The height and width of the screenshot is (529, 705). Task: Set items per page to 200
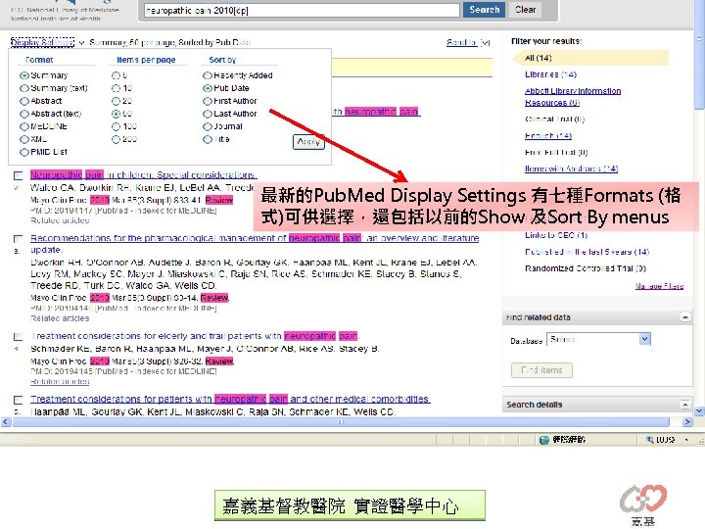click(116, 139)
